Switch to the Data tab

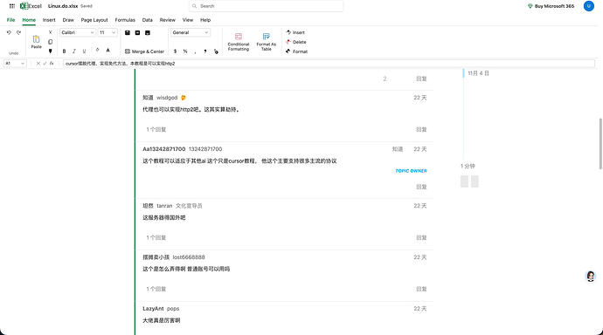(148, 20)
